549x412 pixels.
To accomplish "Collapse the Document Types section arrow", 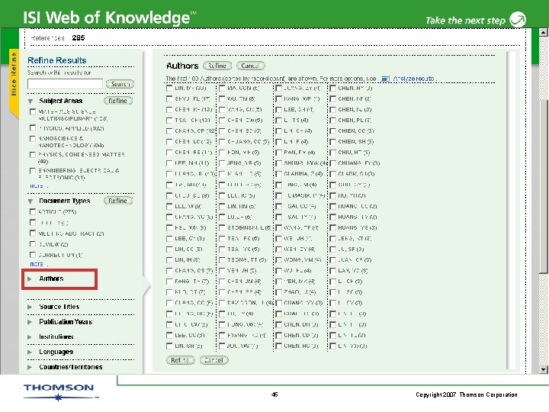I will pos(30,201).
